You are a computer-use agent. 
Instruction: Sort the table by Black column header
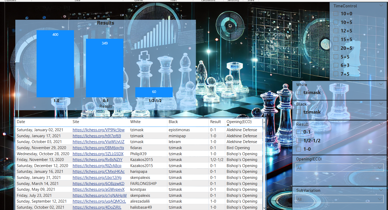coord(173,122)
